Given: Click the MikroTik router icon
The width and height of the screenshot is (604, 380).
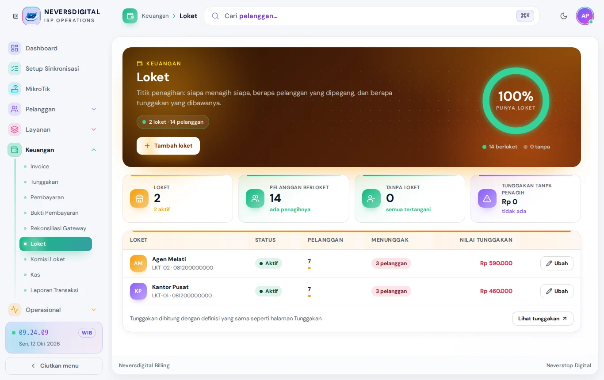Looking at the screenshot, I should coord(15,89).
